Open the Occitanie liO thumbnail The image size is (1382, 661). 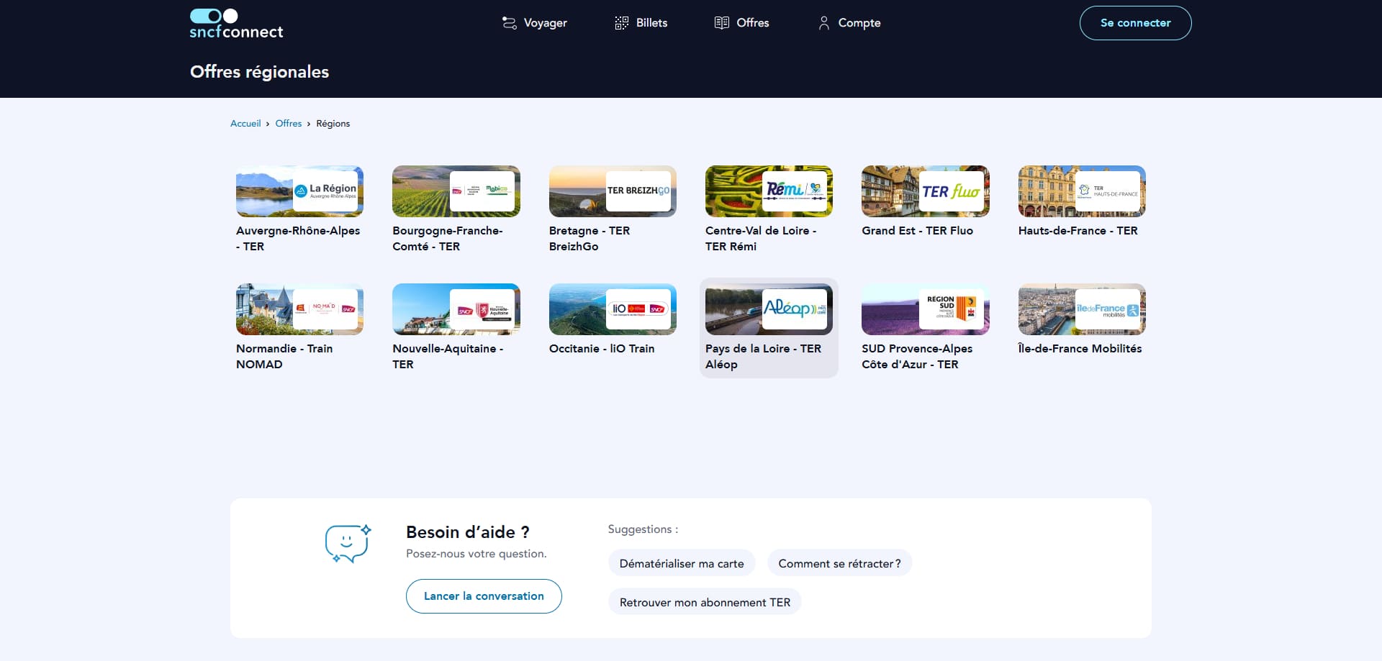point(613,309)
